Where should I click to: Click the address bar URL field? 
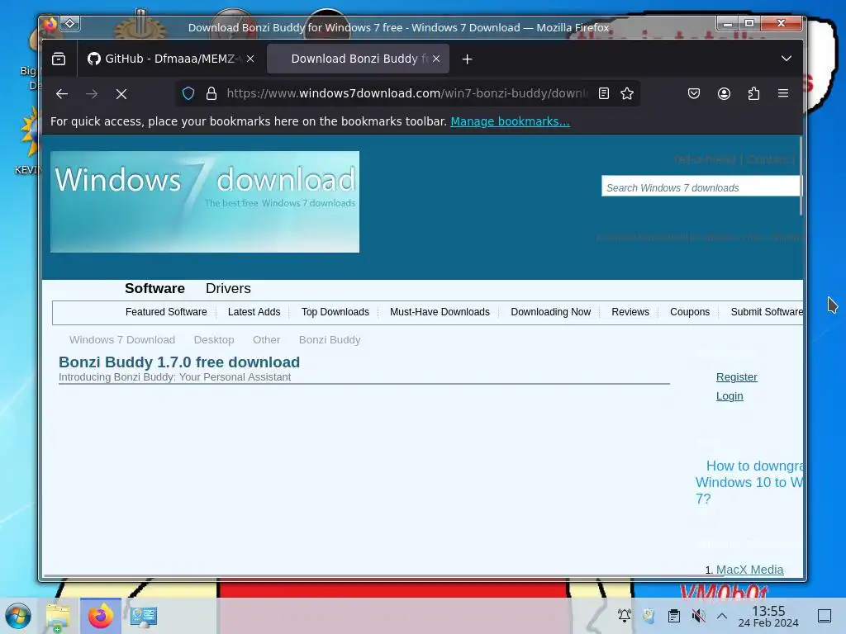(407, 94)
